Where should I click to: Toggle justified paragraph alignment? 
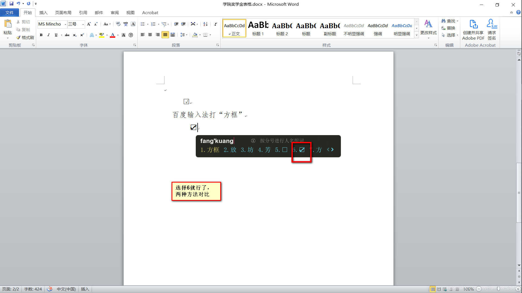(x=165, y=35)
